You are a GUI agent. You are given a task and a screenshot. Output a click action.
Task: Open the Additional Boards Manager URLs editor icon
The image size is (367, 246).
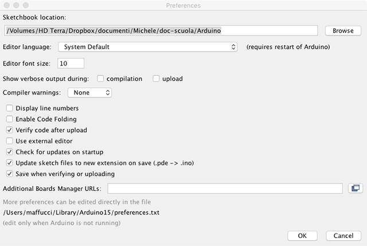click(x=354, y=188)
